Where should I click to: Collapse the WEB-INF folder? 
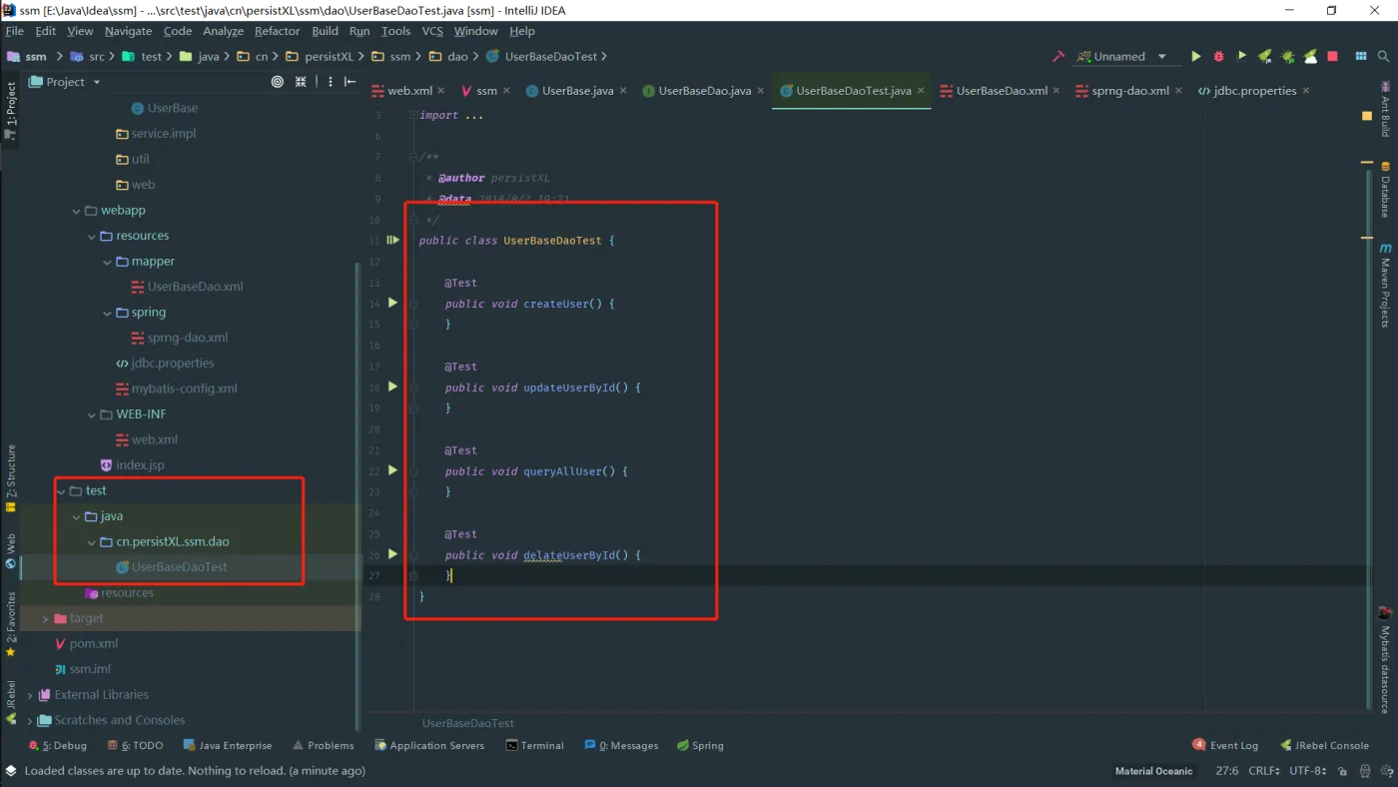[x=92, y=414]
